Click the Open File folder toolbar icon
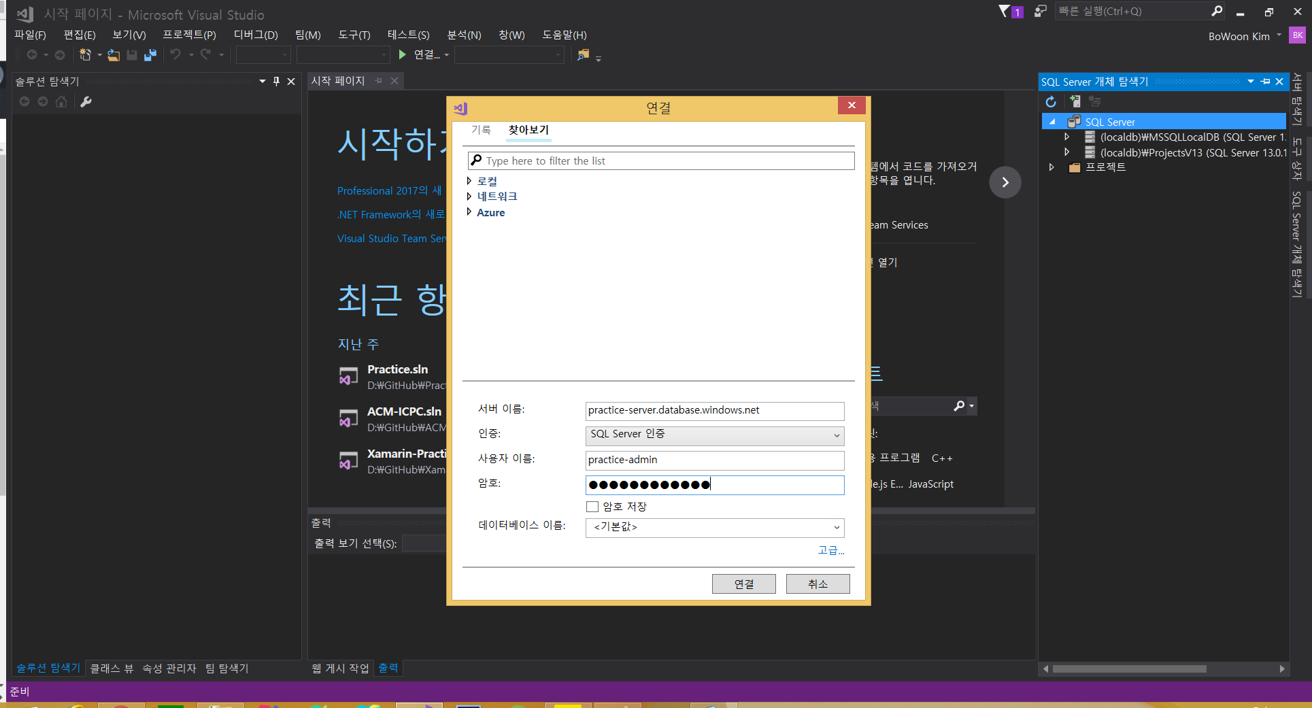Screen dimensions: 1312x708 point(114,54)
